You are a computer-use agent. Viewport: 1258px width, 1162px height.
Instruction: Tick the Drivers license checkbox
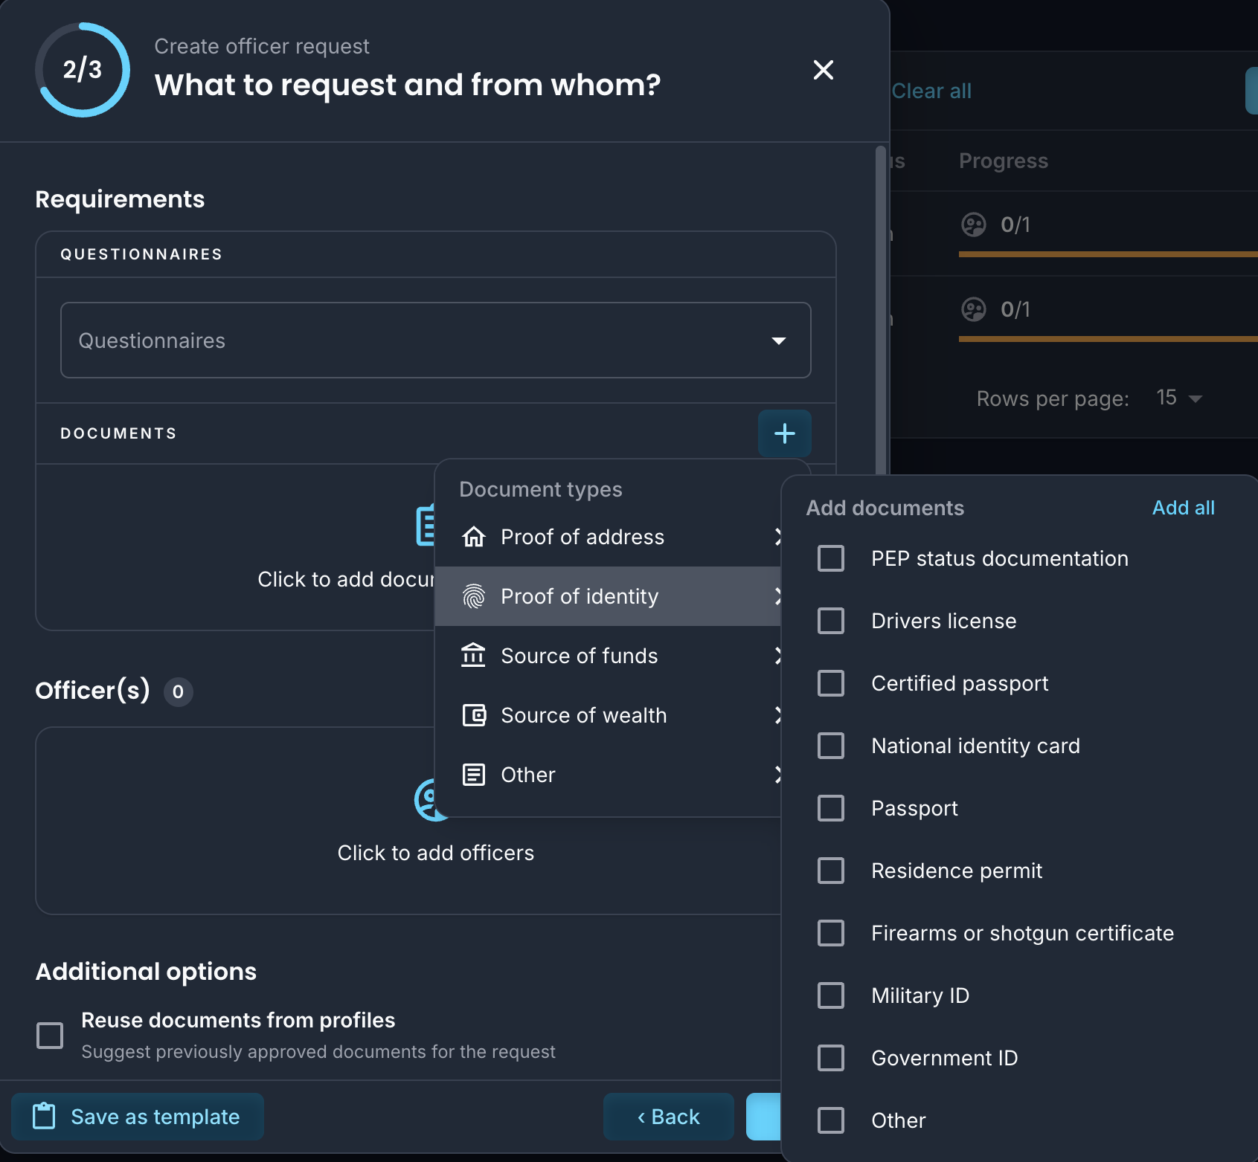(831, 621)
